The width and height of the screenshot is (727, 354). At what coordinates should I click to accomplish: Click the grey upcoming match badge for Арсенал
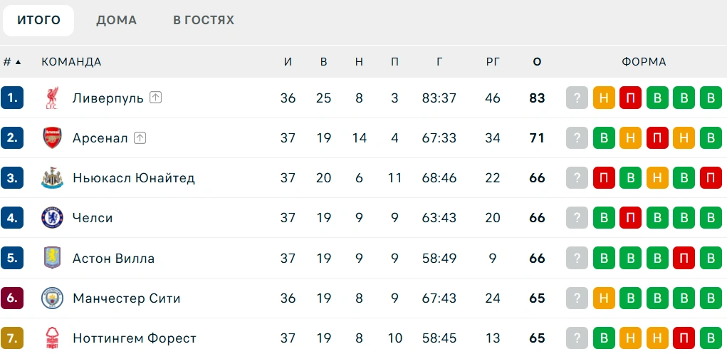(577, 137)
